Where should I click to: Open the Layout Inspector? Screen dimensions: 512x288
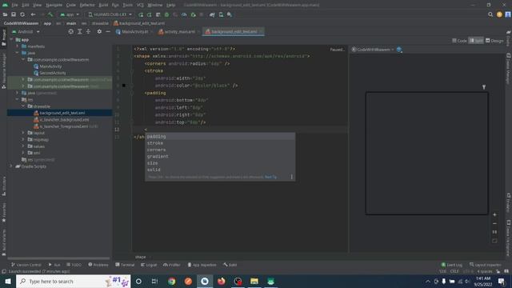tap(486, 265)
